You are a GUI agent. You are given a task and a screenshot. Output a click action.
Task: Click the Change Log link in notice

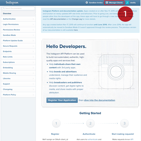(77, 19)
